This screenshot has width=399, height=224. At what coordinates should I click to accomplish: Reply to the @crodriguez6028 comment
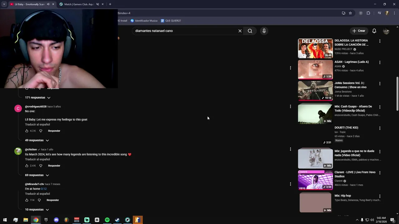54,131
